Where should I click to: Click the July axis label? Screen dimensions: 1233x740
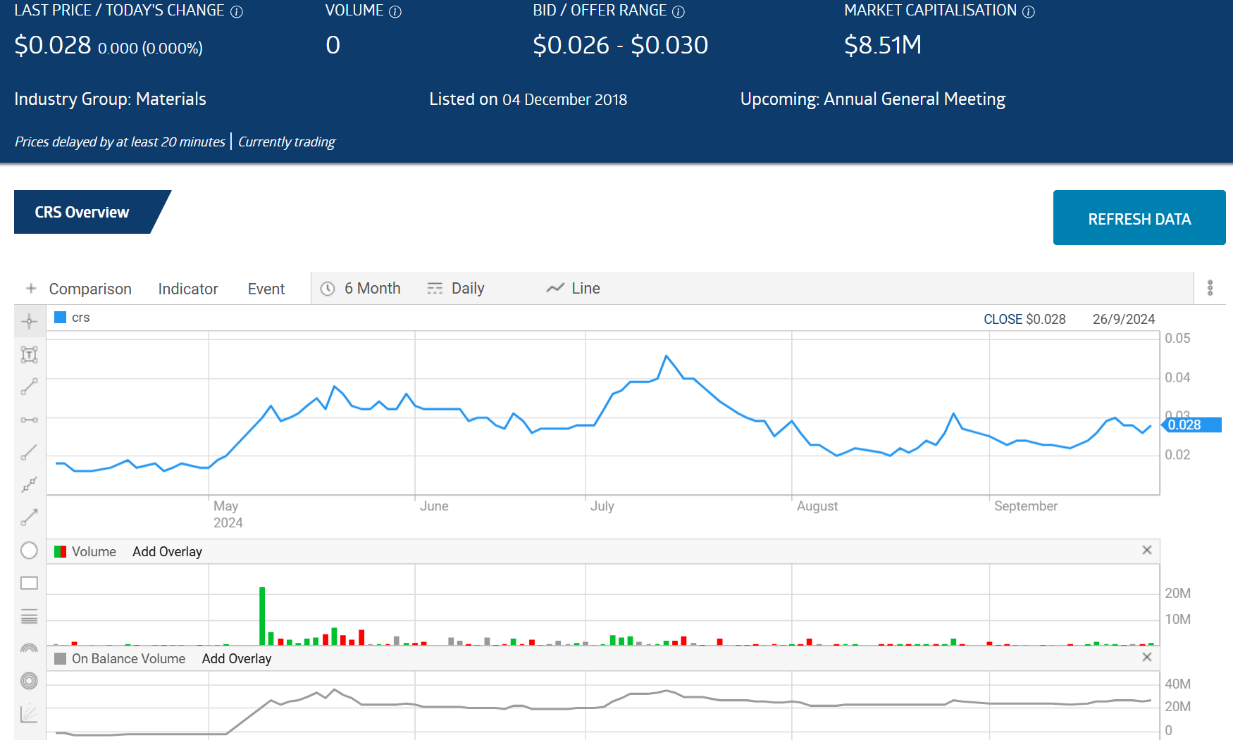[602, 506]
